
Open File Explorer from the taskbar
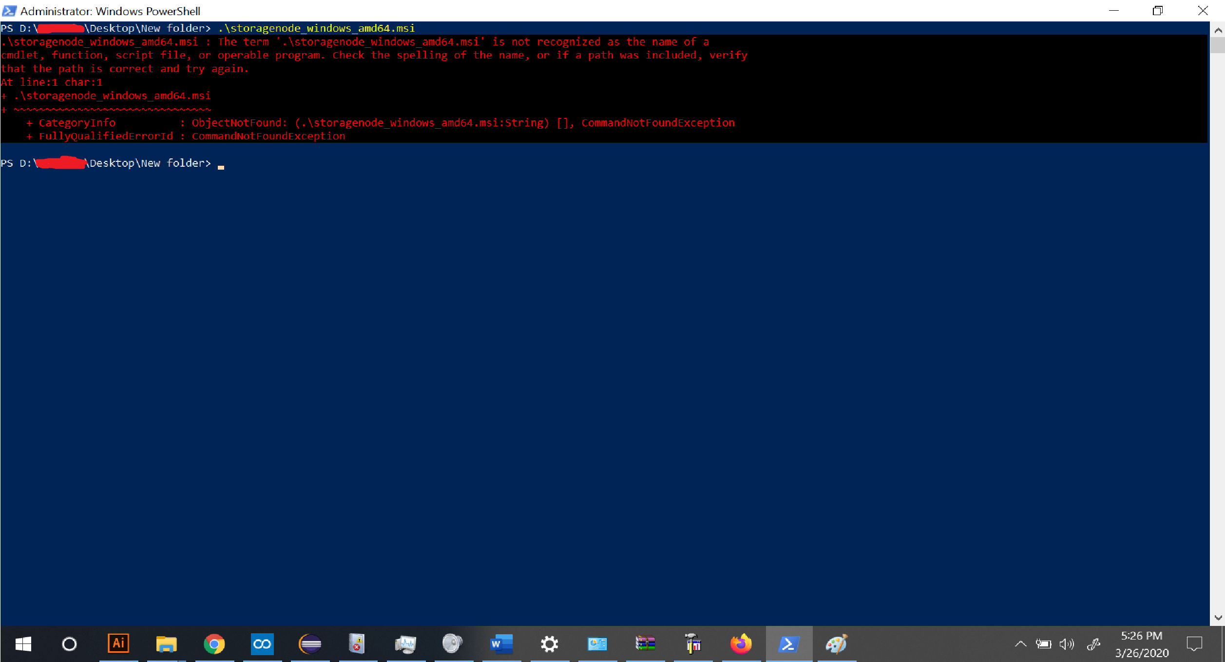[166, 644]
